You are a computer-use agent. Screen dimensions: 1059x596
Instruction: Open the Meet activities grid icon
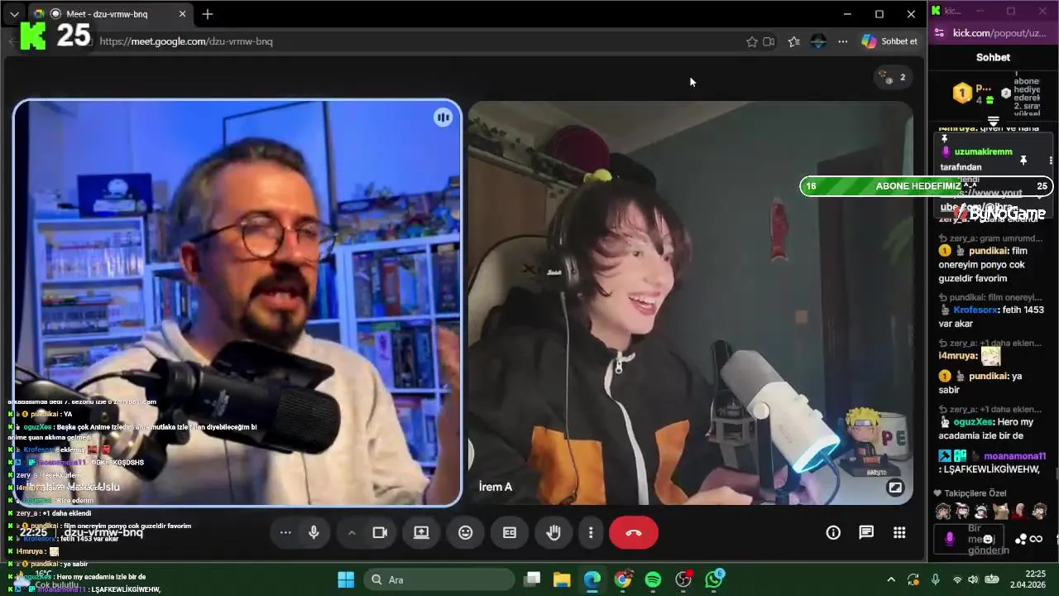click(x=899, y=533)
